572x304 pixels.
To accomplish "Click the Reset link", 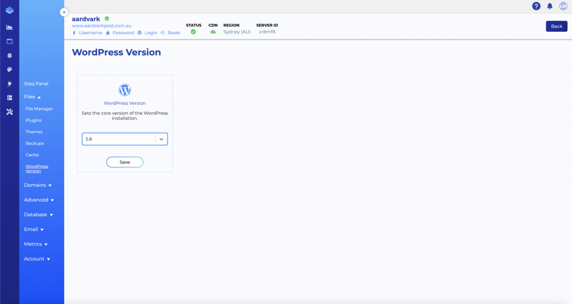I will [170, 33].
